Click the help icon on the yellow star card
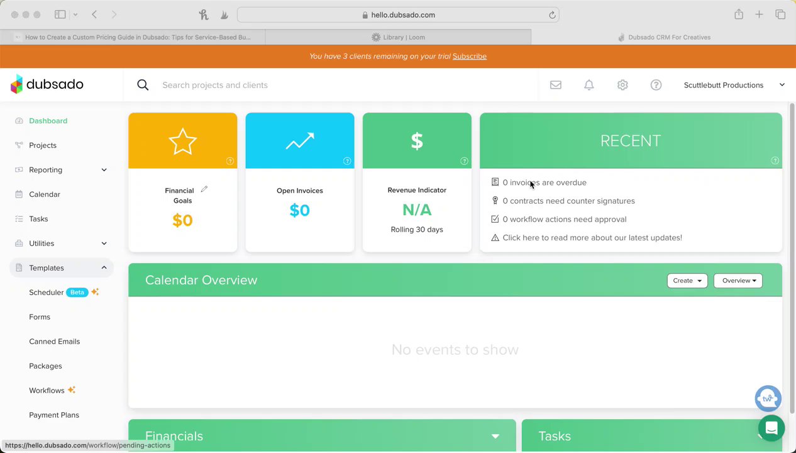 tap(230, 161)
